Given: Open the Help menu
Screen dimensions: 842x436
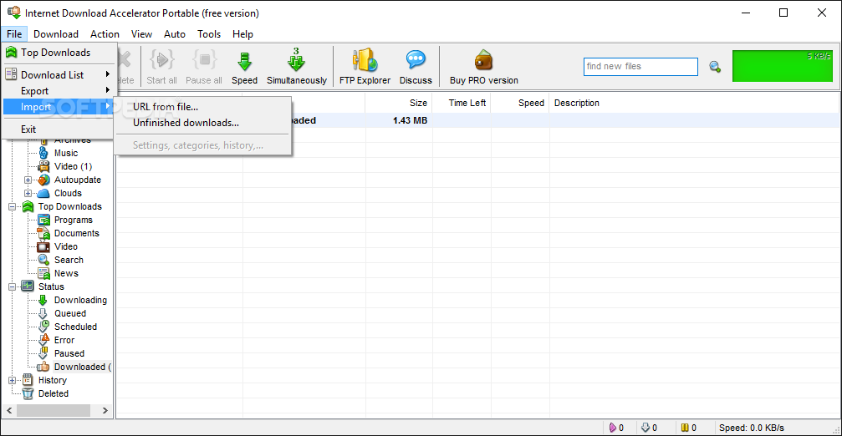Looking at the screenshot, I should [242, 33].
